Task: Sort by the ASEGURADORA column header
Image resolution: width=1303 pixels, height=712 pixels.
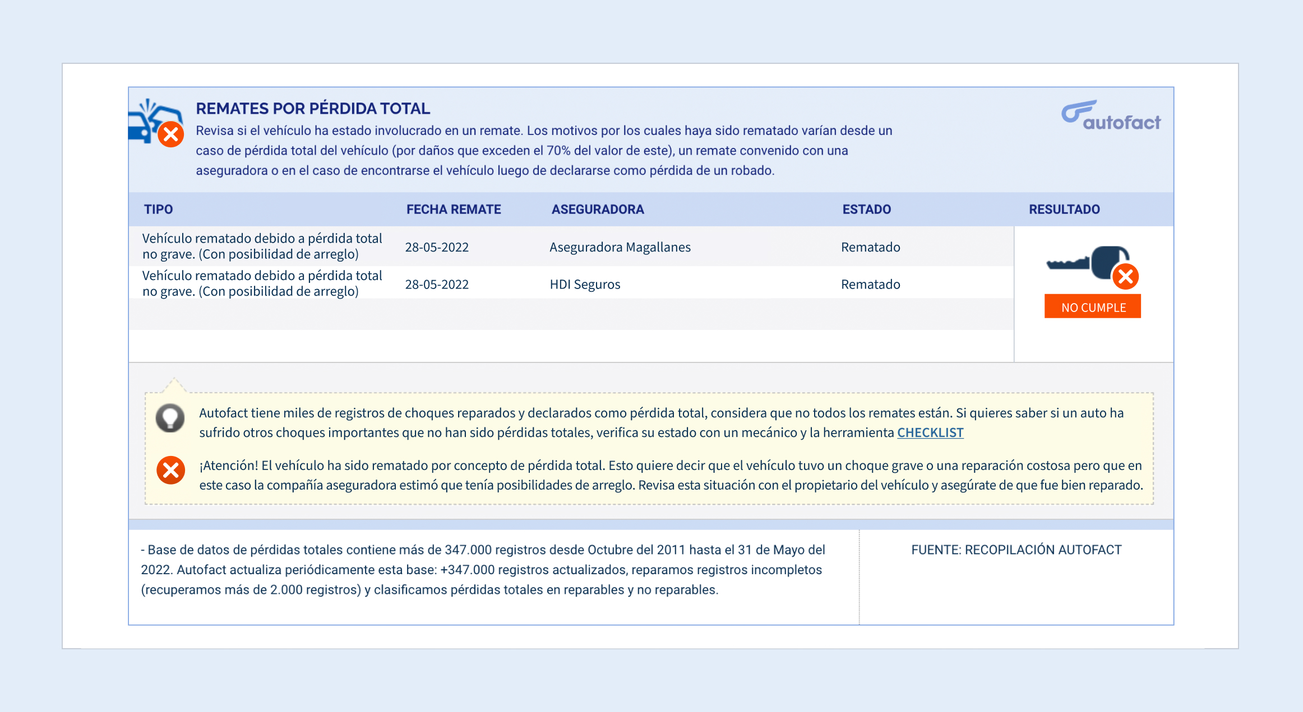Action: coord(597,209)
